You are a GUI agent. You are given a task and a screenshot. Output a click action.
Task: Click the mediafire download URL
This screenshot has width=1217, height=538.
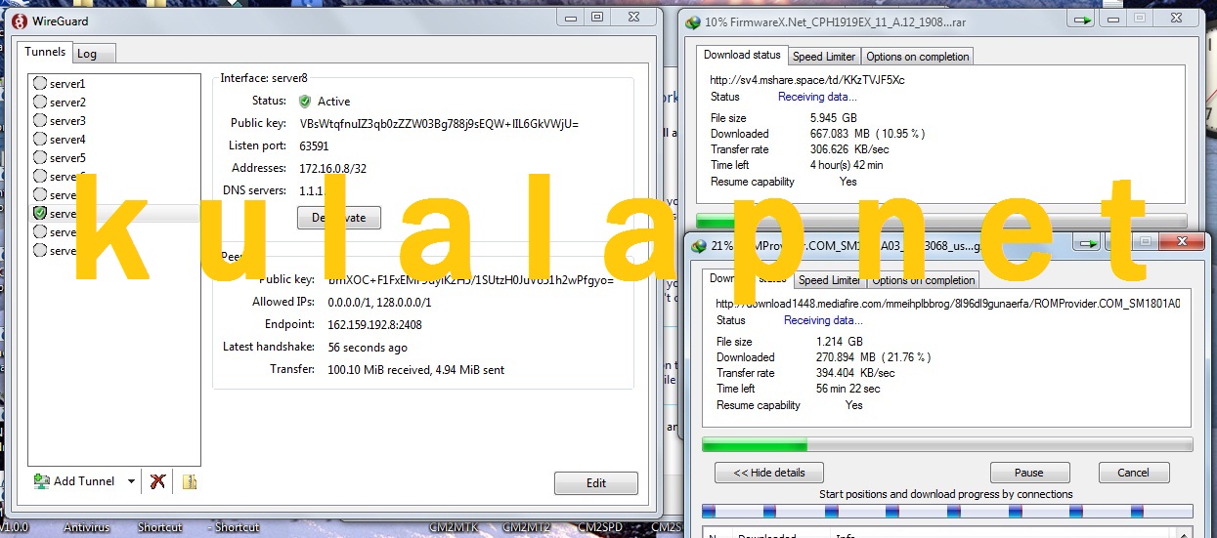click(x=947, y=304)
